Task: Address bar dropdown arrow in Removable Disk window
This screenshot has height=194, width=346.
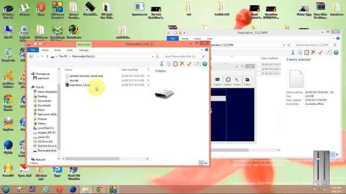Action: (152, 57)
